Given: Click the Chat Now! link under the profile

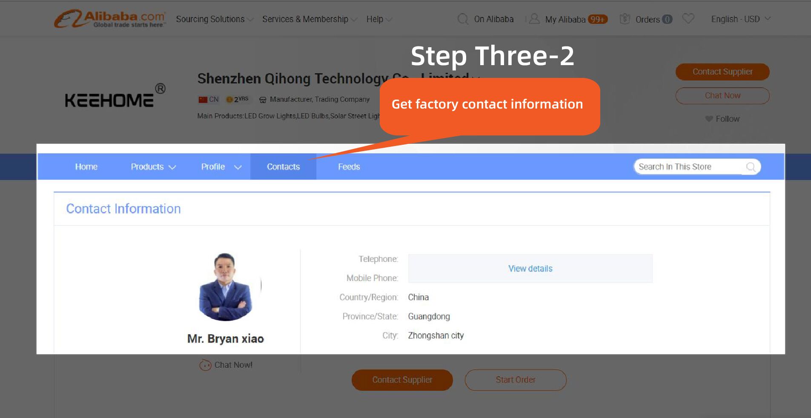Looking at the screenshot, I should tap(233, 365).
